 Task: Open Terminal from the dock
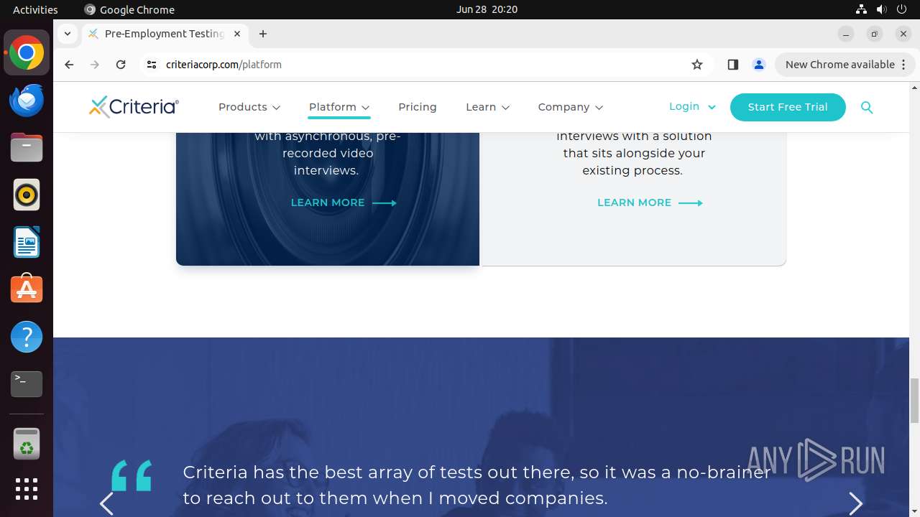[27, 384]
